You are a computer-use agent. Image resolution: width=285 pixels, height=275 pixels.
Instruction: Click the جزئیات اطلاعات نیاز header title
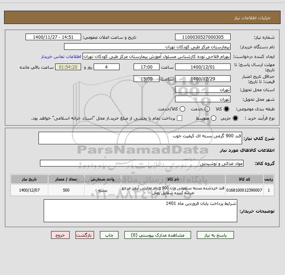coord(252,18)
